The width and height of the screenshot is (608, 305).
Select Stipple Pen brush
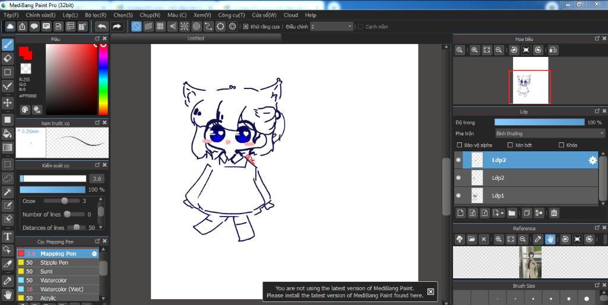58,262
